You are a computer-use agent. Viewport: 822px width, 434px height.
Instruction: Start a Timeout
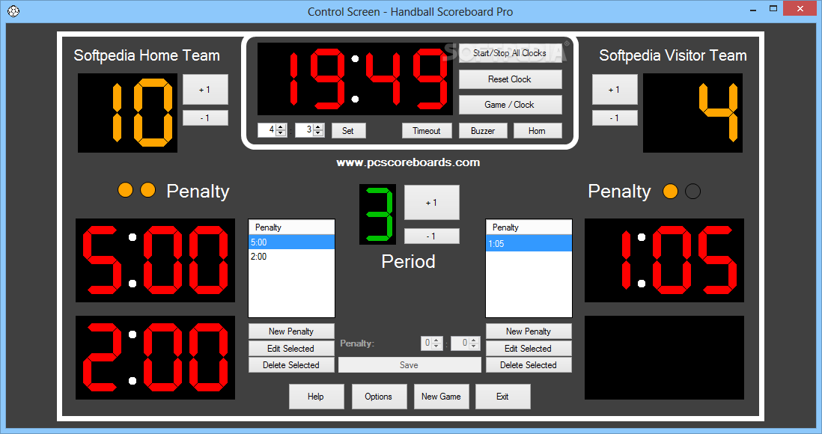click(x=427, y=131)
